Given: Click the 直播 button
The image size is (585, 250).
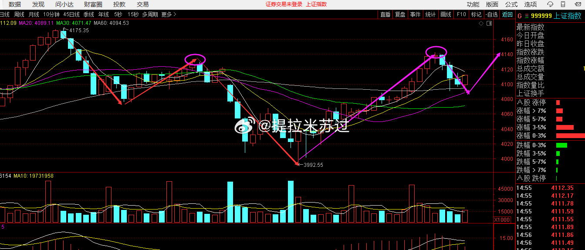Looking at the screenshot, I should (x=385, y=14).
